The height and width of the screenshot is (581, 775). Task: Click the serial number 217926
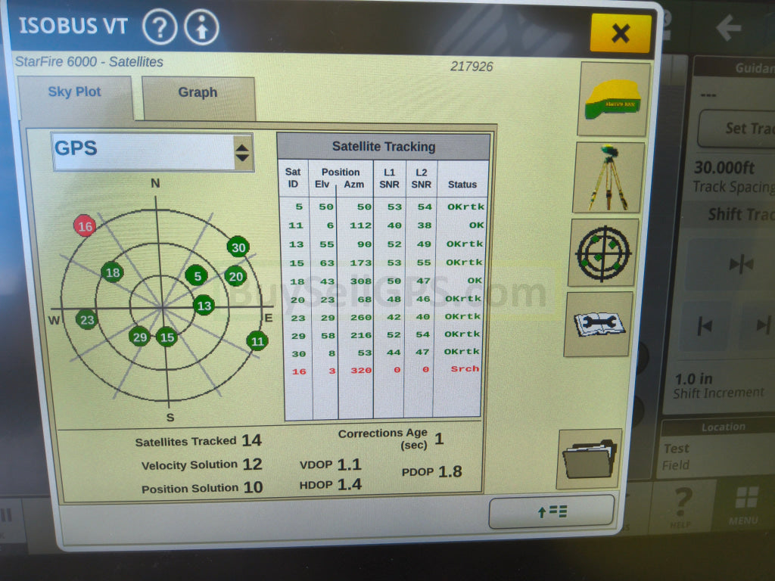pos(472,67)
